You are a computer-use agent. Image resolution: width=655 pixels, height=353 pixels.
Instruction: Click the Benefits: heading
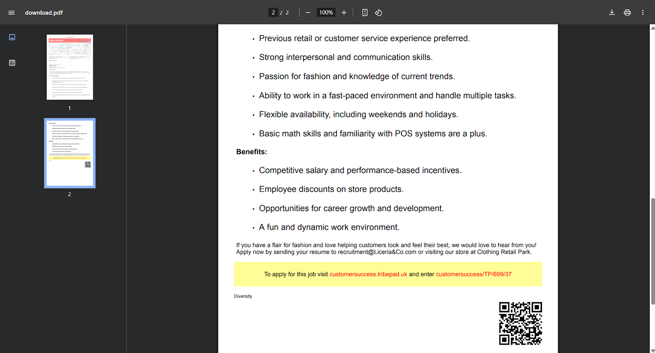(x=251, y=152)
